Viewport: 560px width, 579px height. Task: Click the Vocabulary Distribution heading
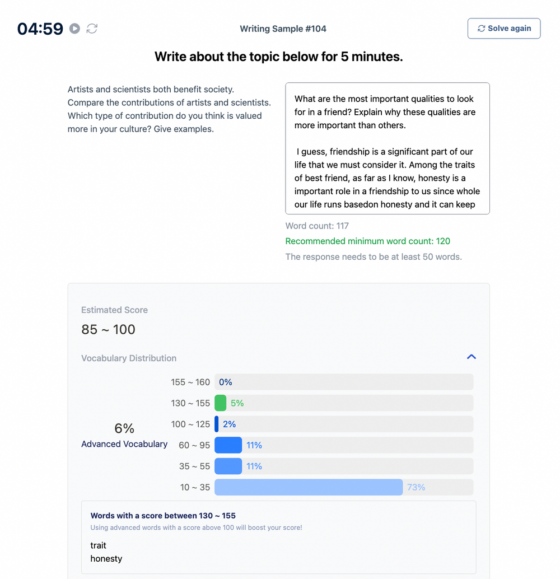click(129, 358)
